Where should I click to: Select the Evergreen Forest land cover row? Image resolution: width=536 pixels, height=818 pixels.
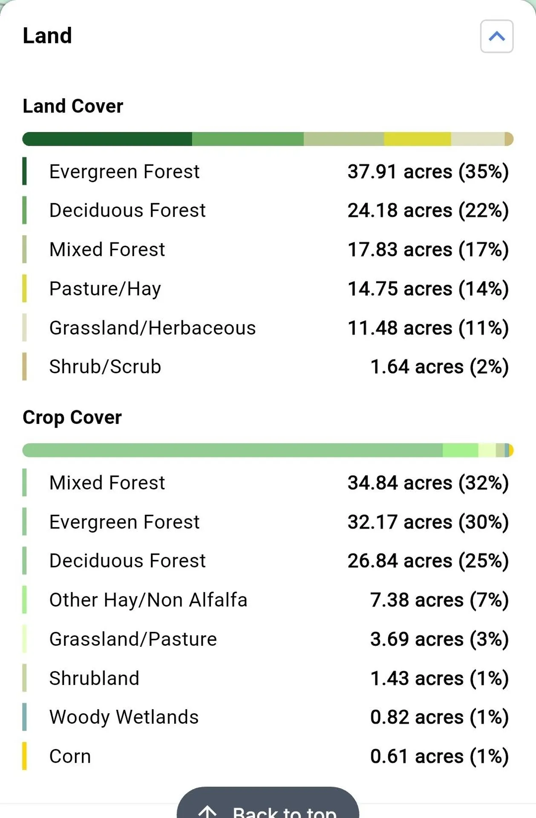268,171
